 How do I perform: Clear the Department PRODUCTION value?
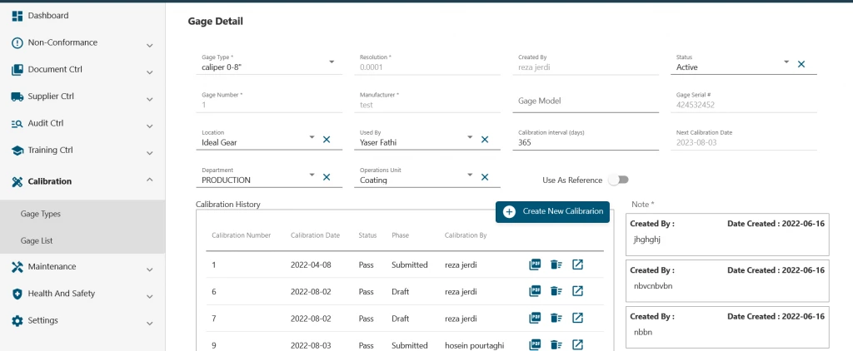pos(327,177)
